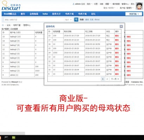Delete user row testing9 (10)
The image size is (144, 140).
tap(129, 37)
